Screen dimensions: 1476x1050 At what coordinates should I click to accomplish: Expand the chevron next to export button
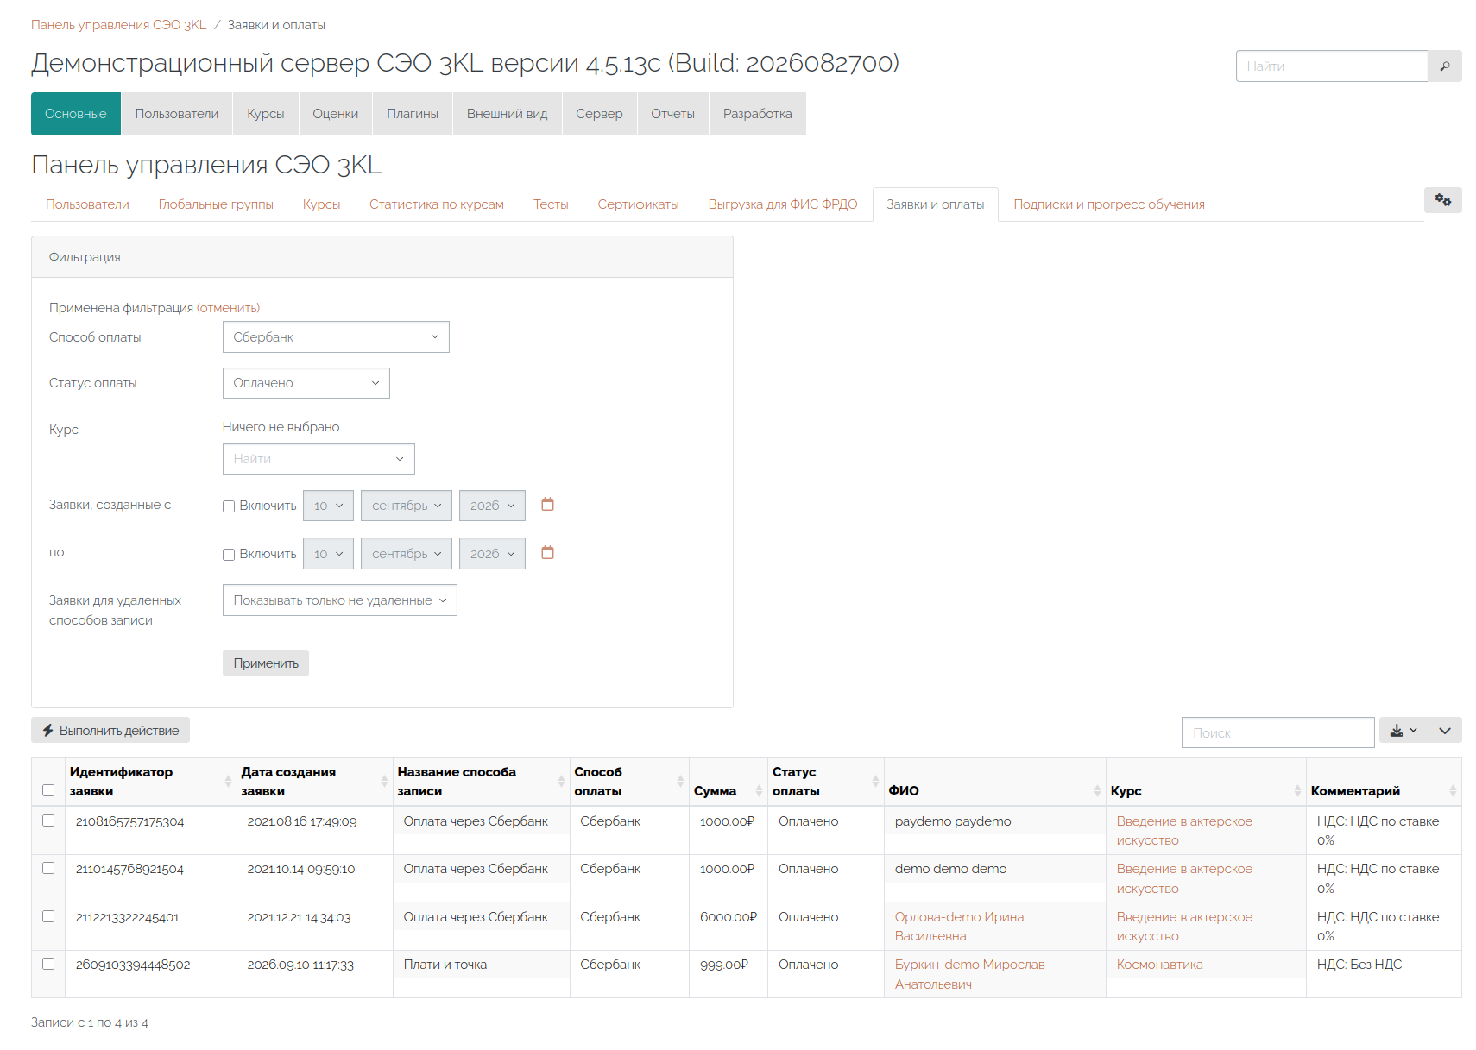point(1444,731)
